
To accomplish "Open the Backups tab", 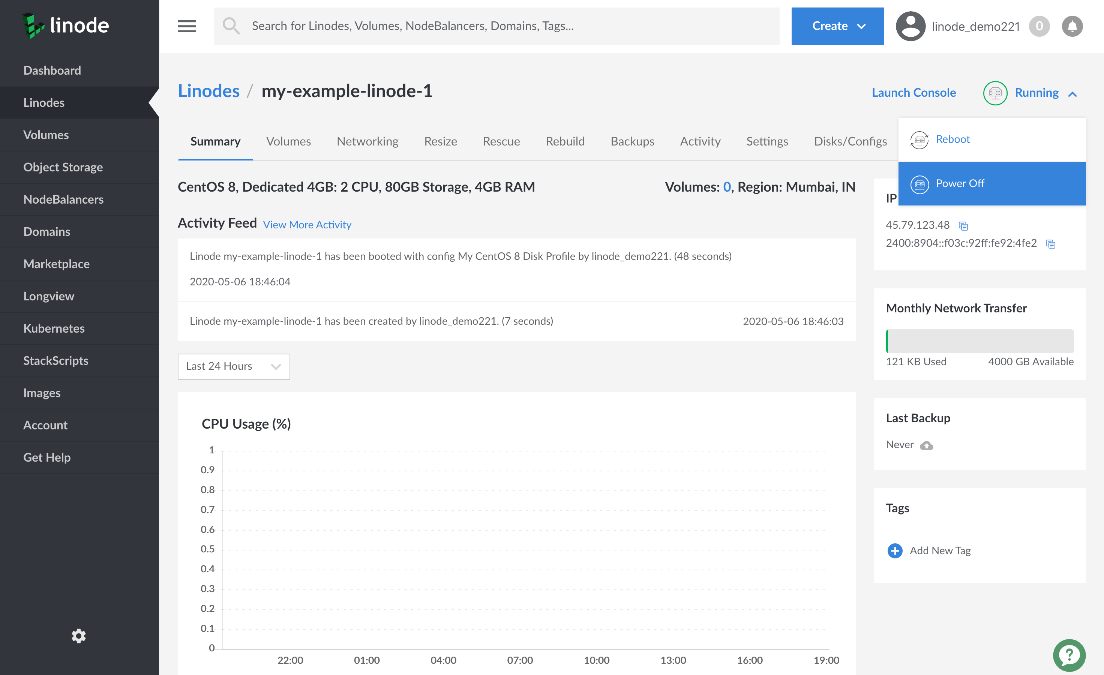I will click(632, 141).
